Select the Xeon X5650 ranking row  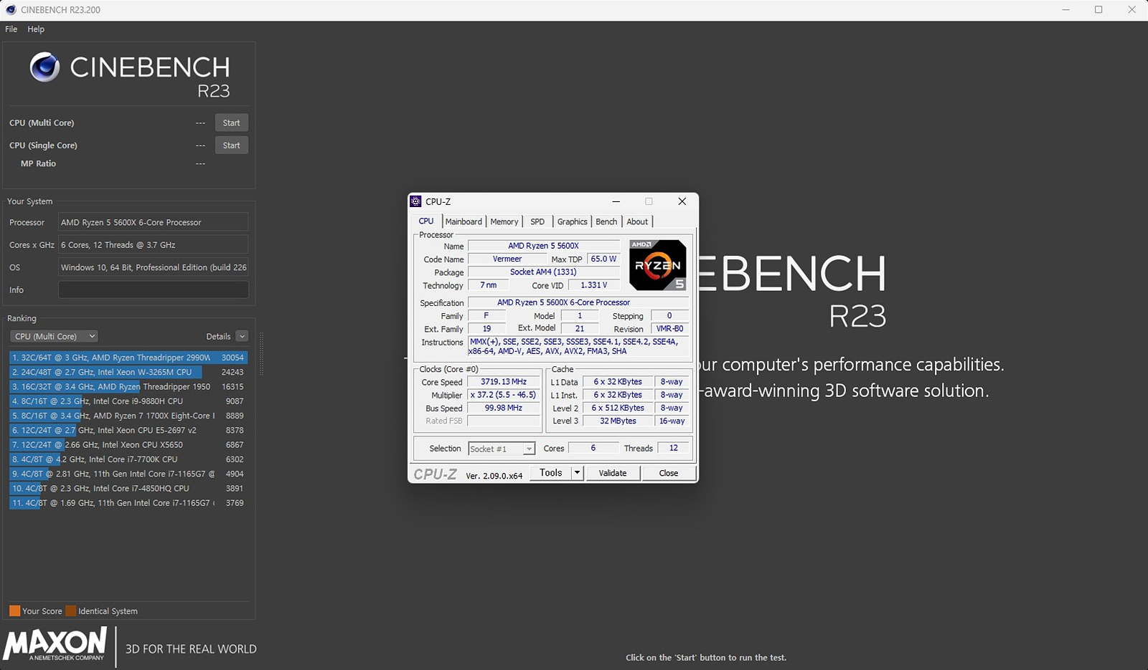[128, 445]
